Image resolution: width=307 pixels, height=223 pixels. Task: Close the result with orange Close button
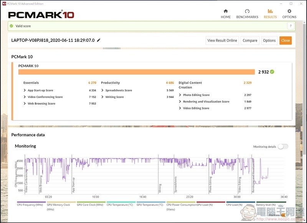[285, 40]
